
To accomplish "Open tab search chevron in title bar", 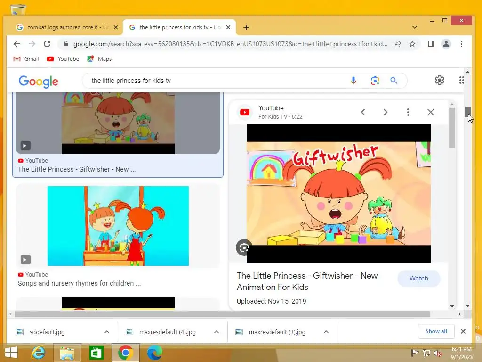I will pyautogui.click(x=415, y=27).
